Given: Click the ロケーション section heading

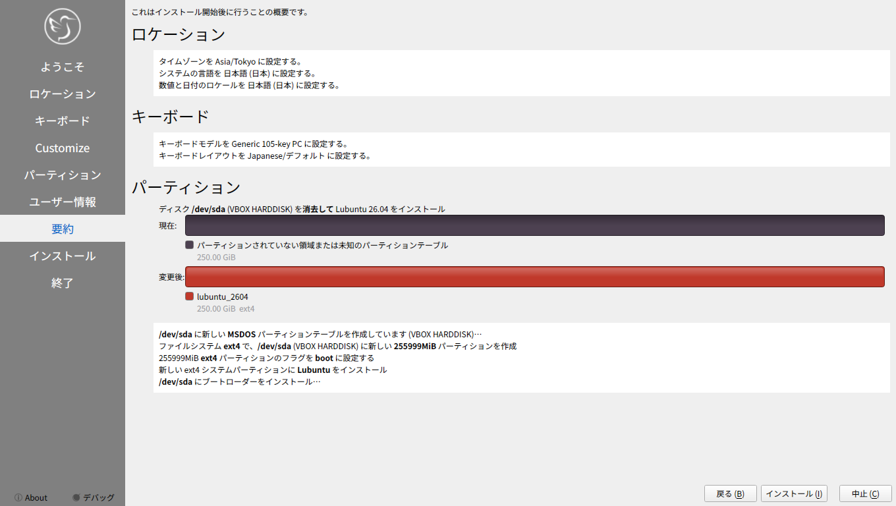Looking at the screenshot, I should (x=179, y=34).
